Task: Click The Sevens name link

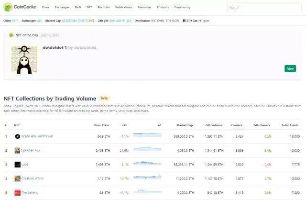Action: pos(30,192)
